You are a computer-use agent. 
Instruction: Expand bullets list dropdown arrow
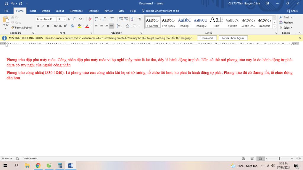pos(100,19)
